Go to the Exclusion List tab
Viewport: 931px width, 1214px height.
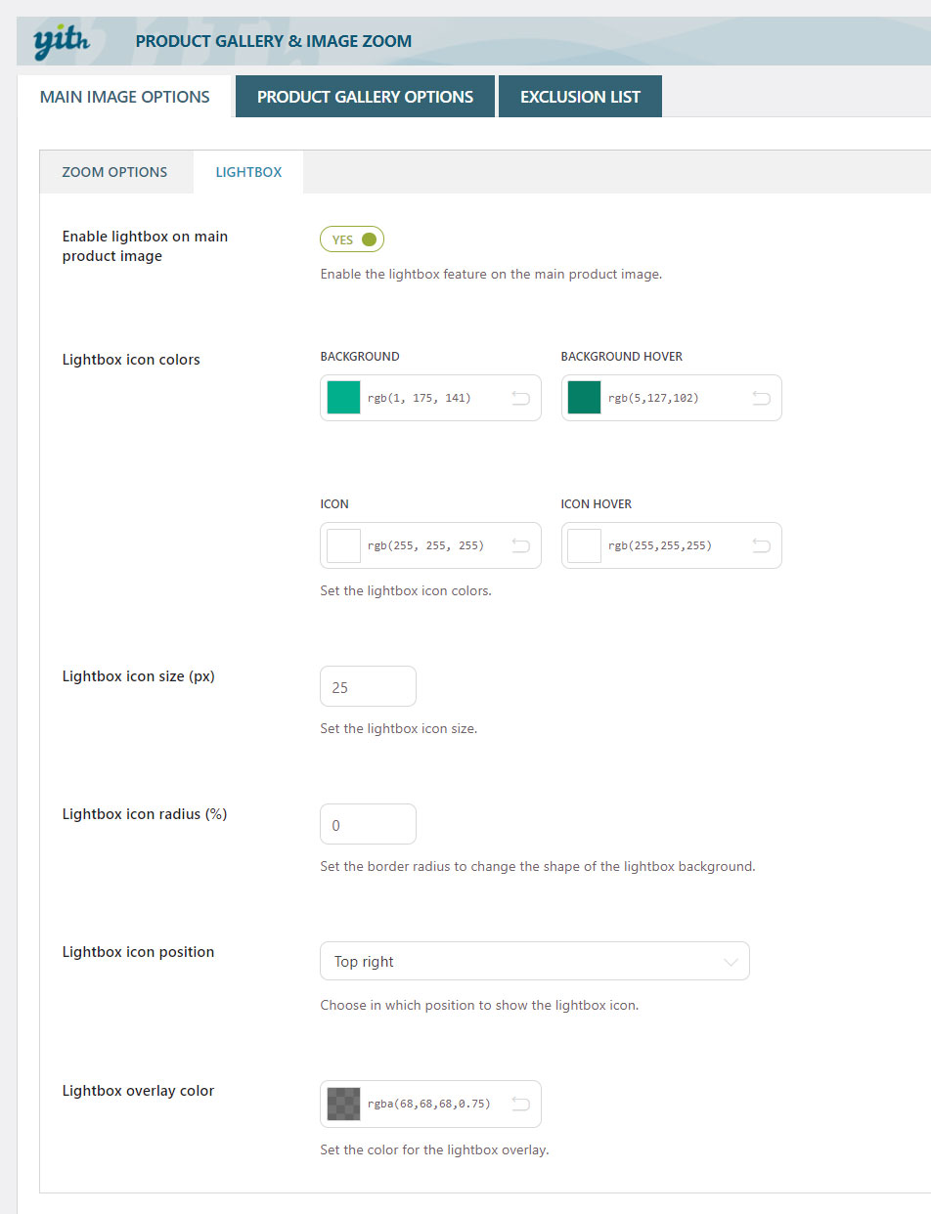coord(580,97)
